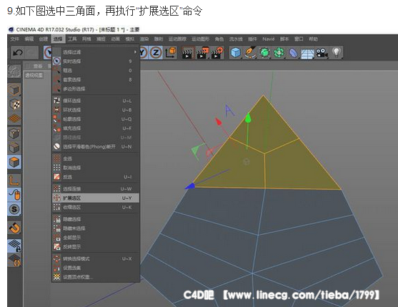Choose 多边形选择 menu entry

[x=96, y=89]
